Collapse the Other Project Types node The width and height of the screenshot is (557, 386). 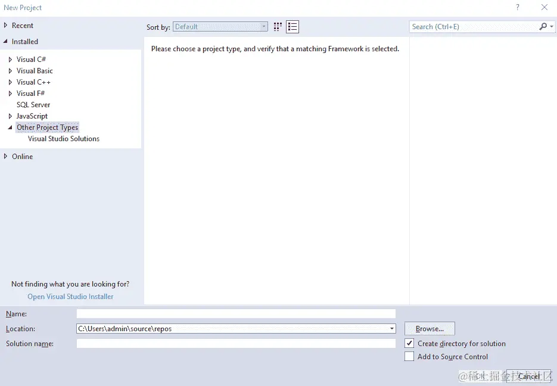pyautogui.click(x=10, y=127)
